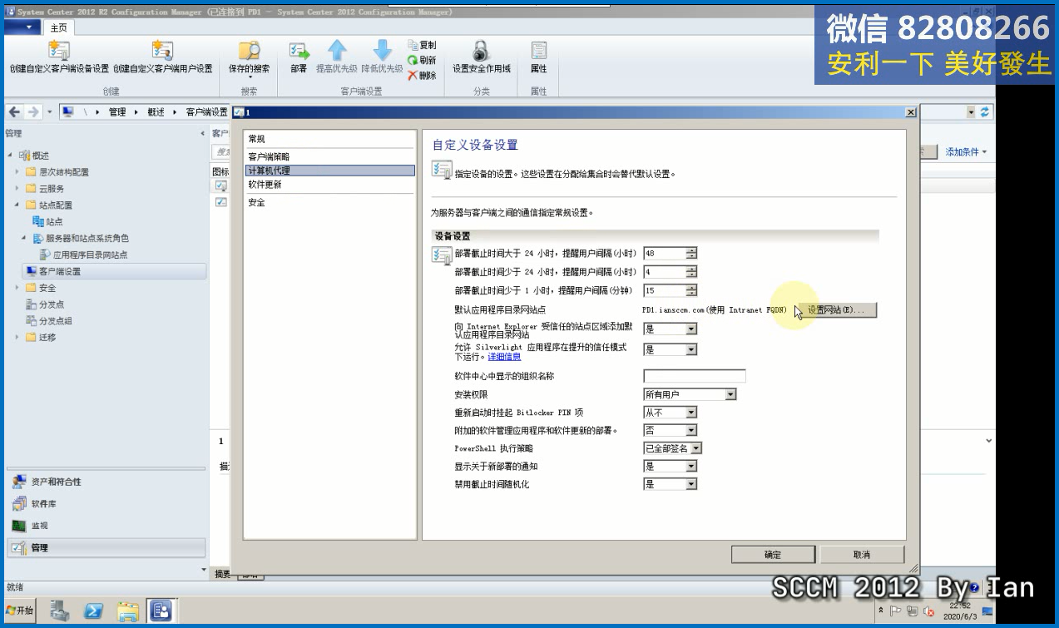
Task: Expand the 迁移 folder arrow
Action: tap(17, 338)
